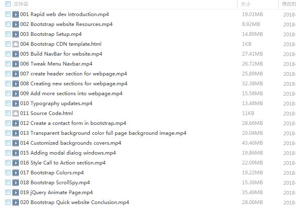Open 013 Transparent background color file name
This screenshot has width=296, height=209.
(103, 133)
